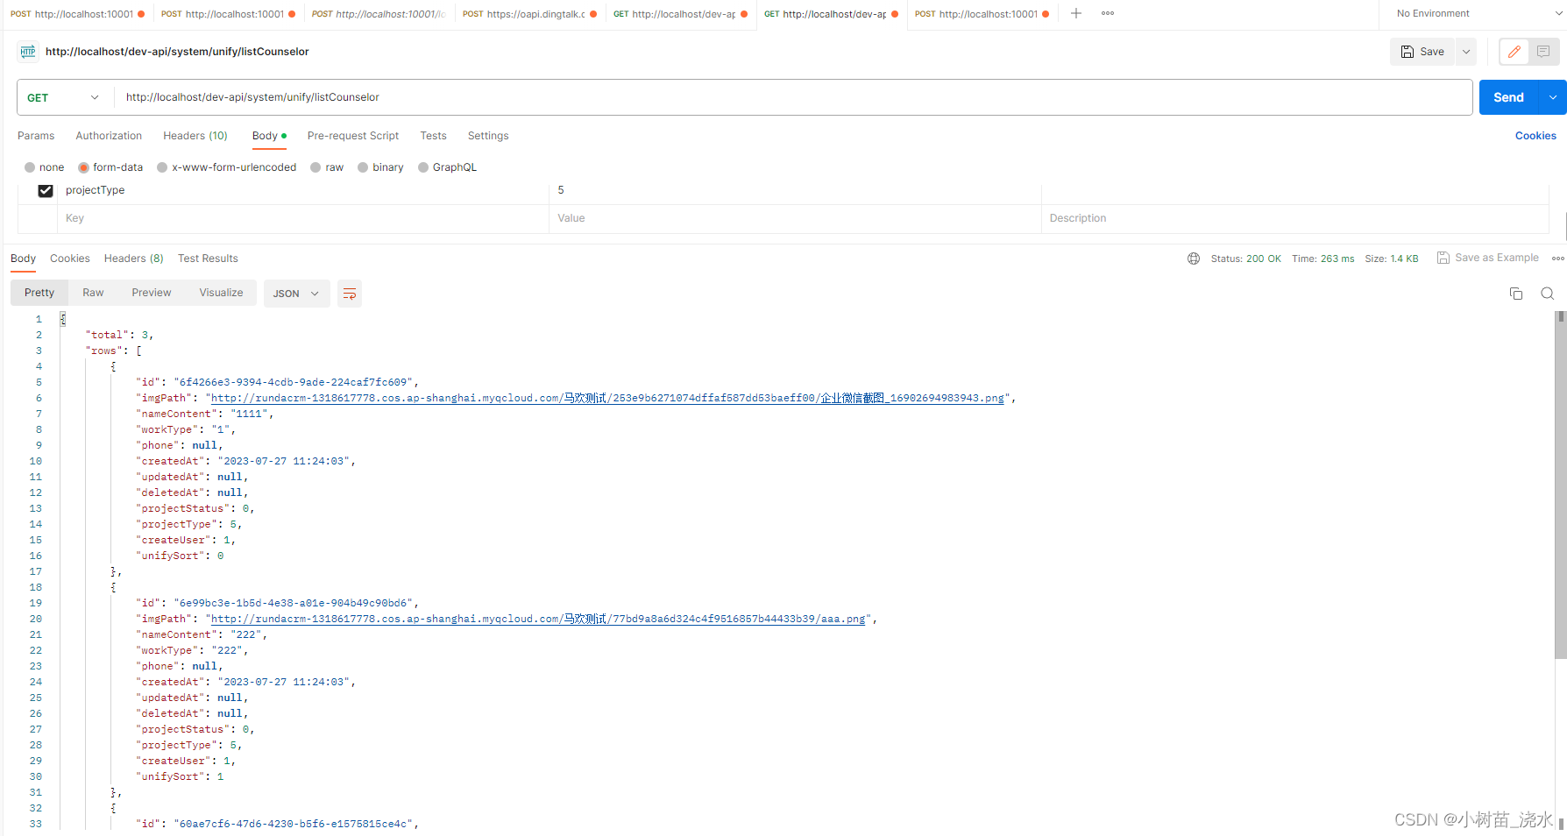Collapse the JSON root on line 1
The height and width of the screenshot is (836, 1567).
click(63, 319)
